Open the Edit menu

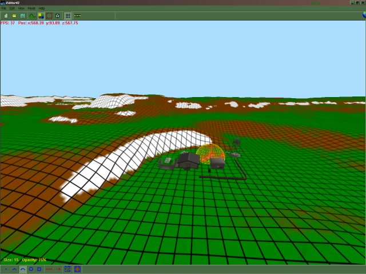[12, 8]
